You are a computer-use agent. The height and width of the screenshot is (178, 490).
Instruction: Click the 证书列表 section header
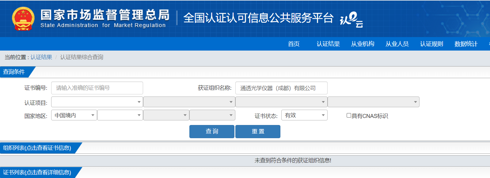(x=37, y=172)
